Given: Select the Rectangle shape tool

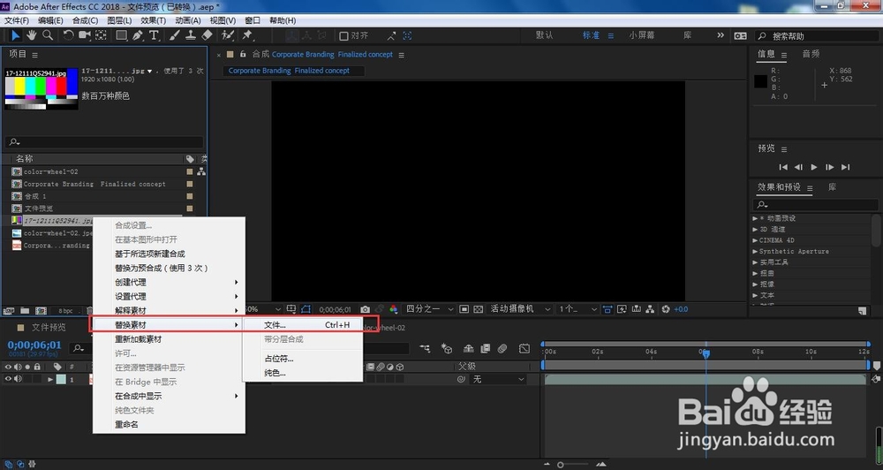Looking at the screenshot, I should coord(121,35).
